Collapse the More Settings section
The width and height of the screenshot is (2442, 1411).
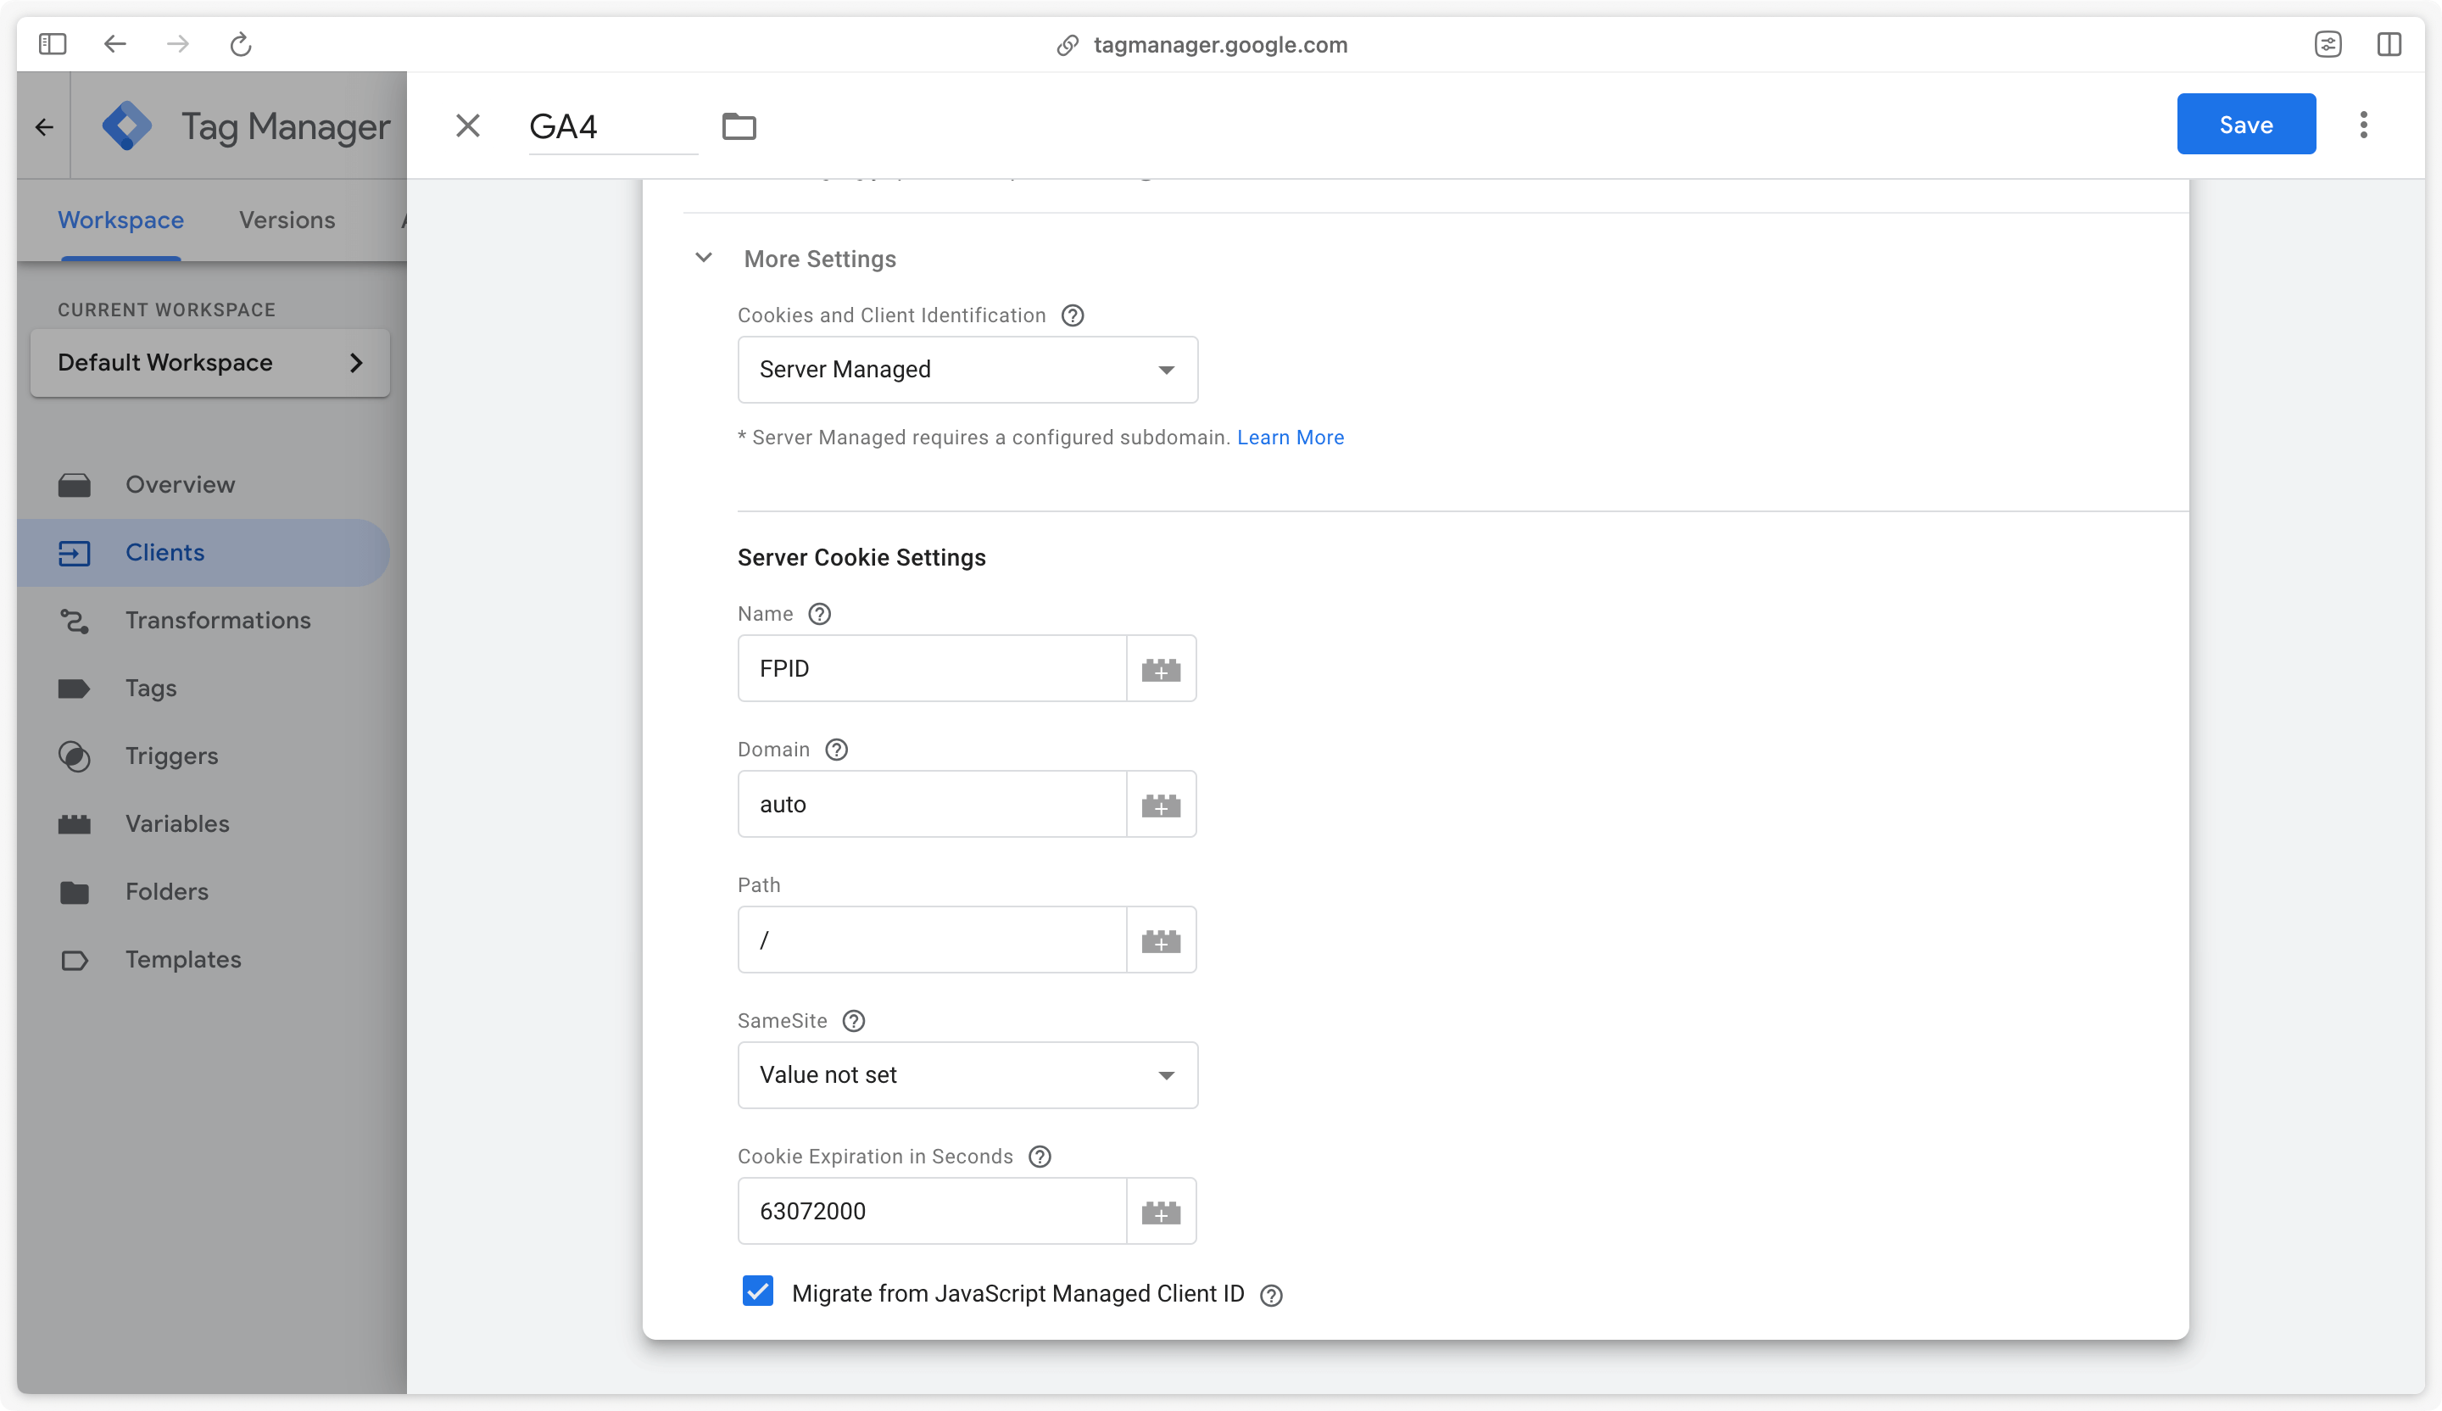click(705, 259)
